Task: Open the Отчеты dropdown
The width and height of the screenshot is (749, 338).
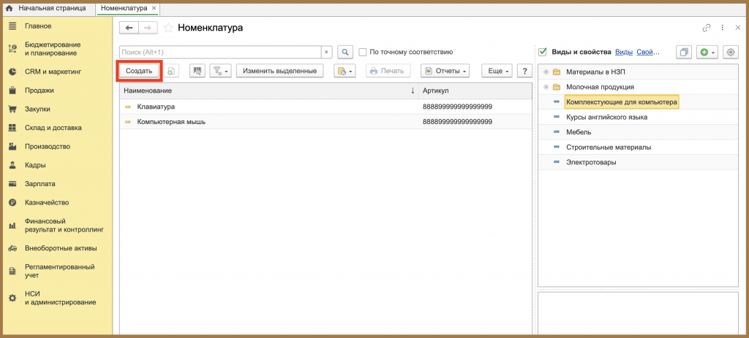Action: [445, 71]
